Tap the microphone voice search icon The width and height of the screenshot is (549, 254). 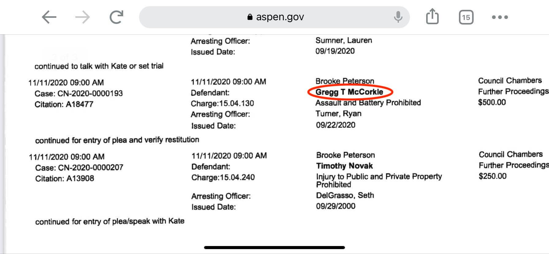click(x=398, y=17)
